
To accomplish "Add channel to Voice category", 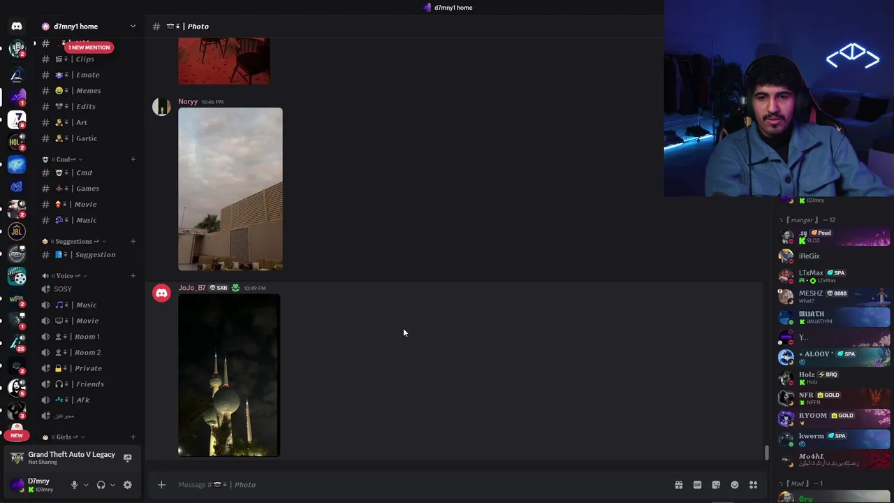I will coord(133,276).
